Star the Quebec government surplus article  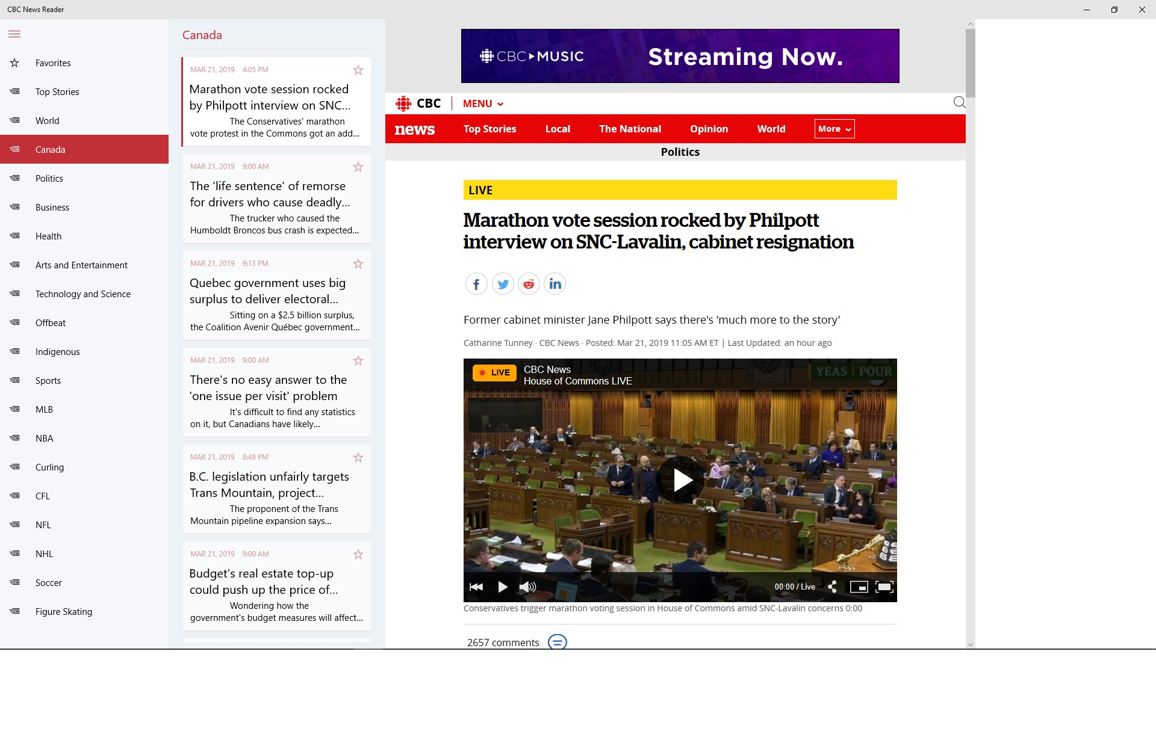click(358, 264)
